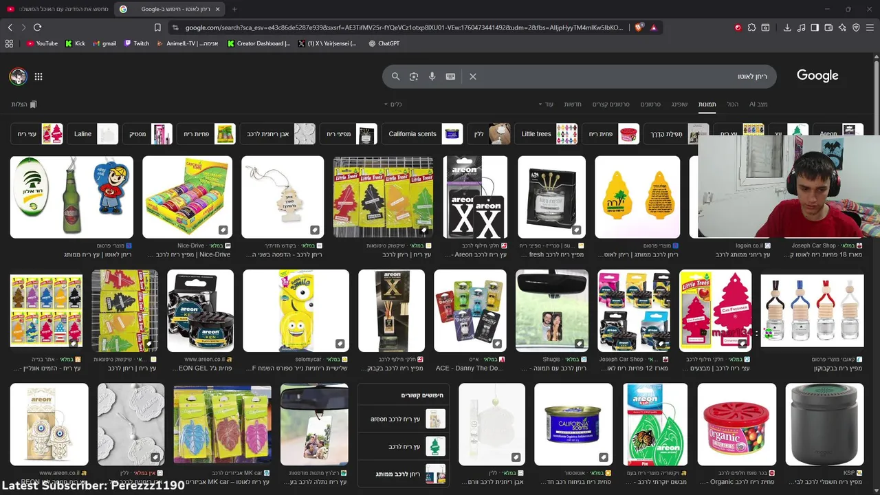Open the on-screen keyboard icon in search box
Image resolution: width=880 pixels, height=495 pixels.
pos(450,76)
